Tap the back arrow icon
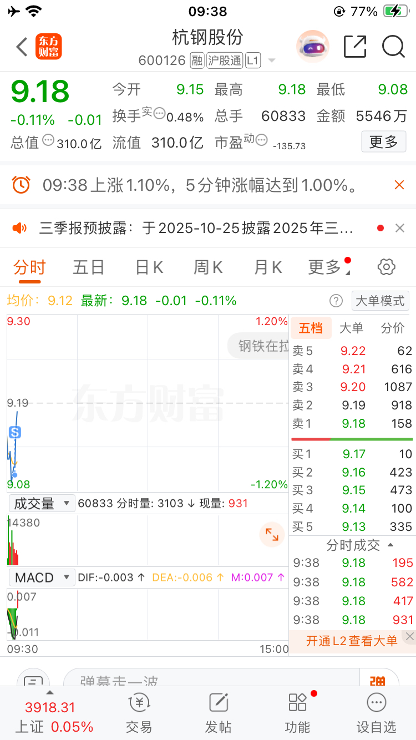This screenshot has width=416, height=740. coord(22,47)
